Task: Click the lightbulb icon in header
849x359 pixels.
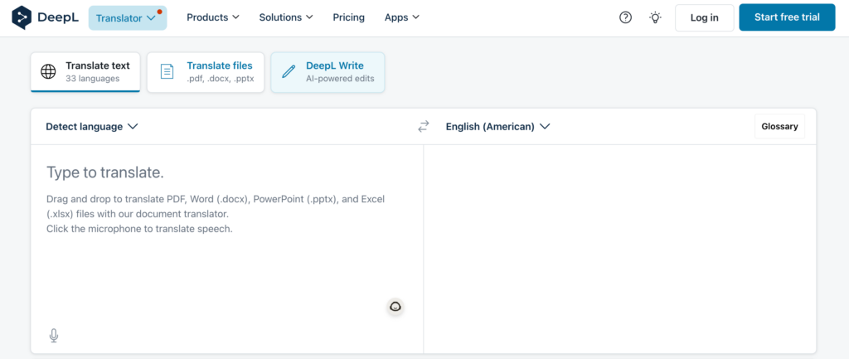Action: (655, 17)
